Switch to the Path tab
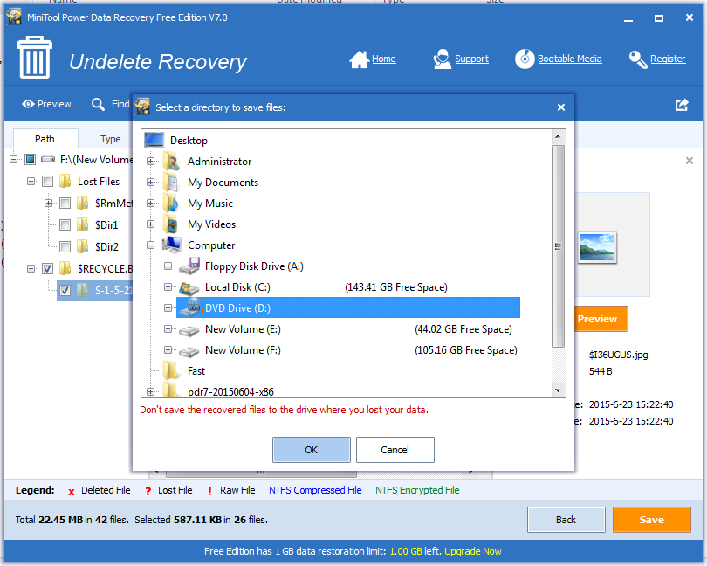Screen dimensions: 707x566 45,139
